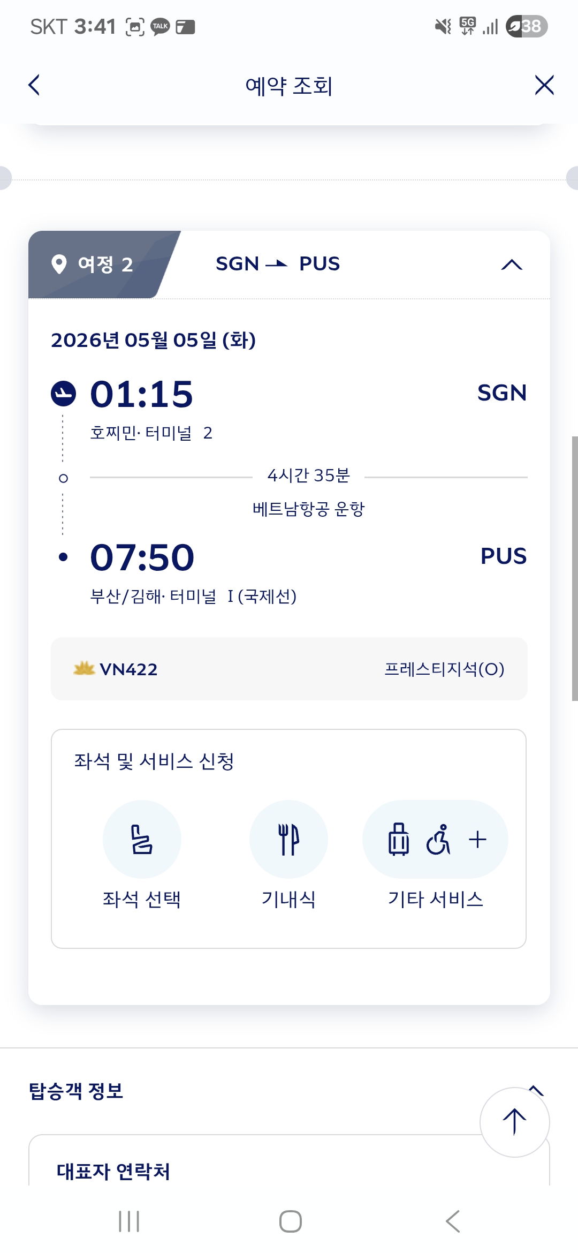
Task: Tap the SGN → PUS route header
Action: click(278, 264)
